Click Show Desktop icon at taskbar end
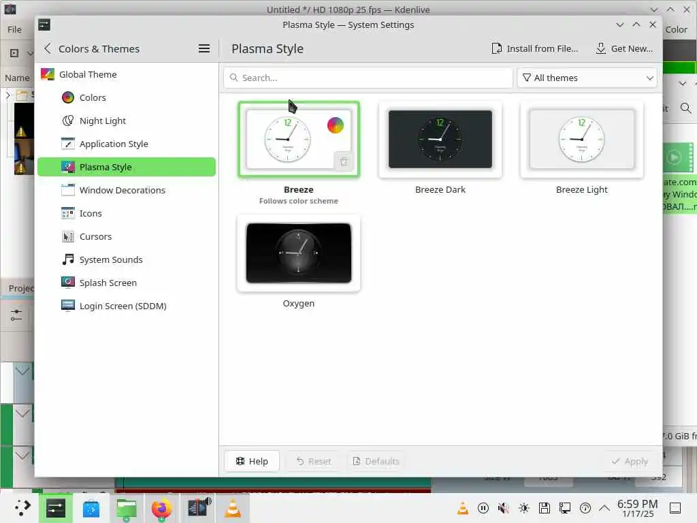Screen dimensions: 697x523 coord(675,508)
